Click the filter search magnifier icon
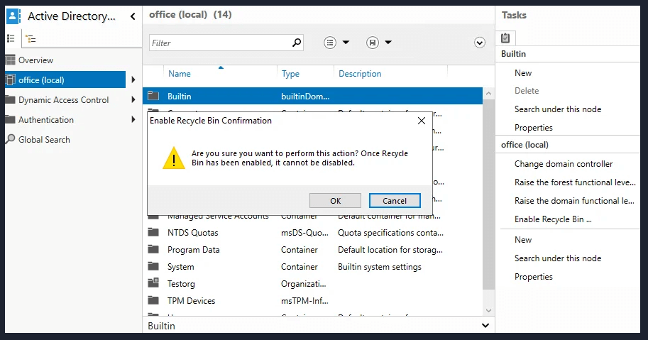The height and width of the screenshot is (340, 648). pyautogui.click(x=297, y=43)
